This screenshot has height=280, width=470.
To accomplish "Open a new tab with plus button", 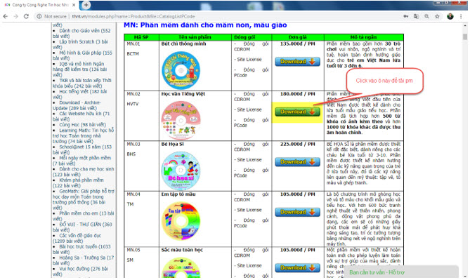I will [x=86, y=5].
